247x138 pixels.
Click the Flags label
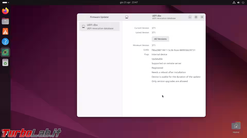[146, 54]
